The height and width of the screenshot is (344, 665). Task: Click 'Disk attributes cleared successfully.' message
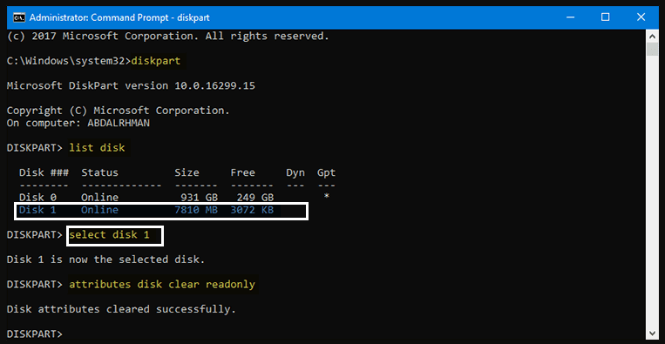pos(121,309)
